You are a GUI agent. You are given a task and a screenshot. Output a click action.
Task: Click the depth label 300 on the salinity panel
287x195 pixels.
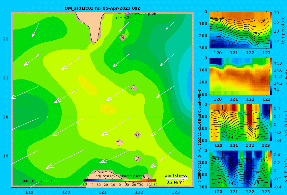[203, 94]
